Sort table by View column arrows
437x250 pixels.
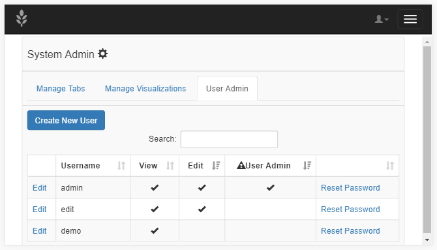pyautogui.click(x=170, y=165)
